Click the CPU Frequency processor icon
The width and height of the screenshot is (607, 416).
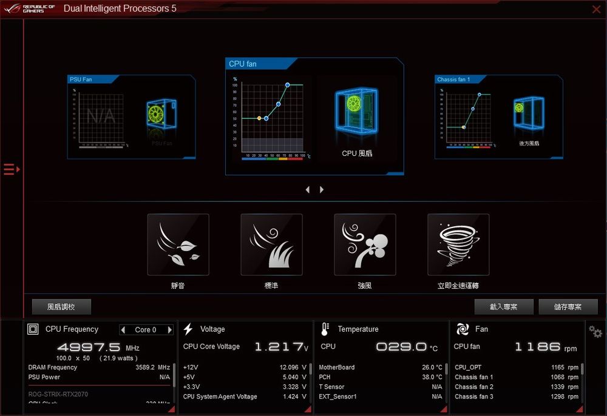[x=33, y=329]
